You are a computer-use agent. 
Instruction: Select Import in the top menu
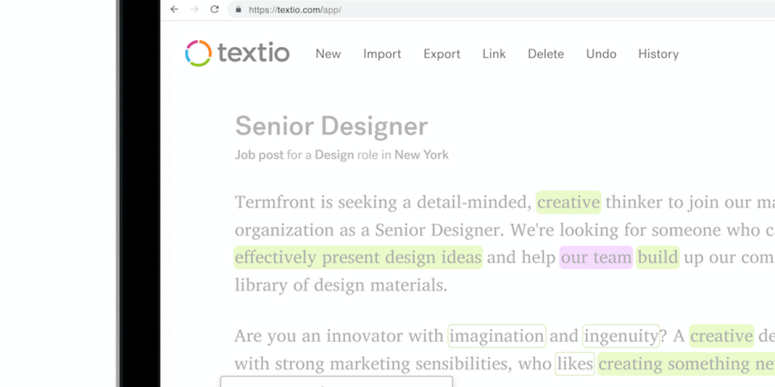(x=382, y=54)
